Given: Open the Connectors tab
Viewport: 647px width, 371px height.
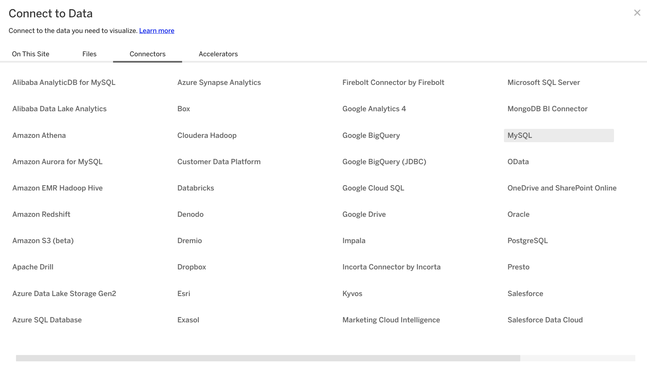Looking at the screenshot, I should 147,54.
